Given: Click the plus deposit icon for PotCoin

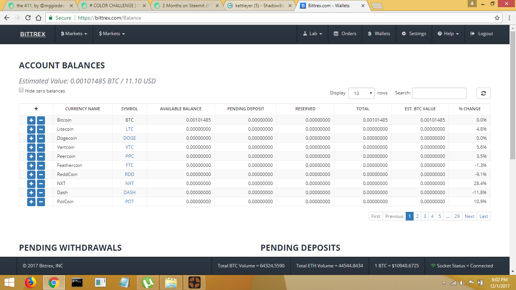Looking at the screenshot, I should [x=31, y=202].
